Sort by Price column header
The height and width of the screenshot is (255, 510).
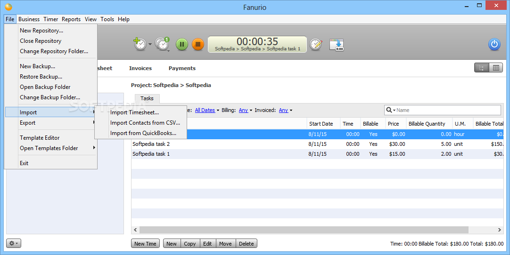point(396,124)
